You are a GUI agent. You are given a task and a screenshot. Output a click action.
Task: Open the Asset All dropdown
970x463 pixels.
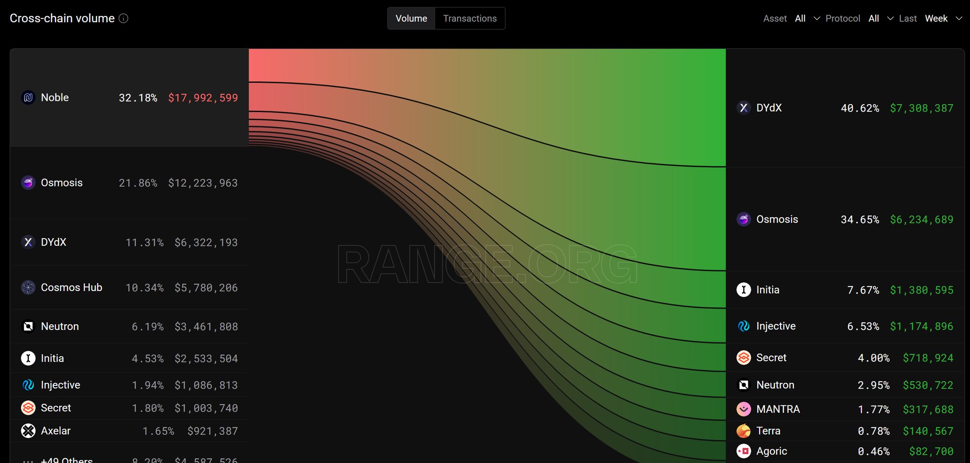807,18
